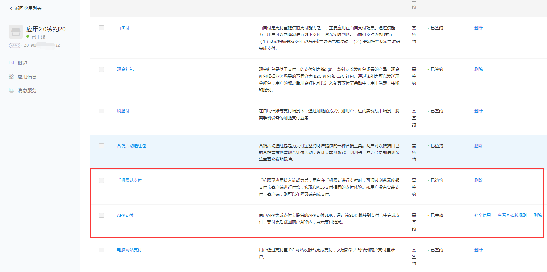Go back via 返回应用列表 arrow
Viewport: 547px width, 272px height.
(x=11, y=8)
